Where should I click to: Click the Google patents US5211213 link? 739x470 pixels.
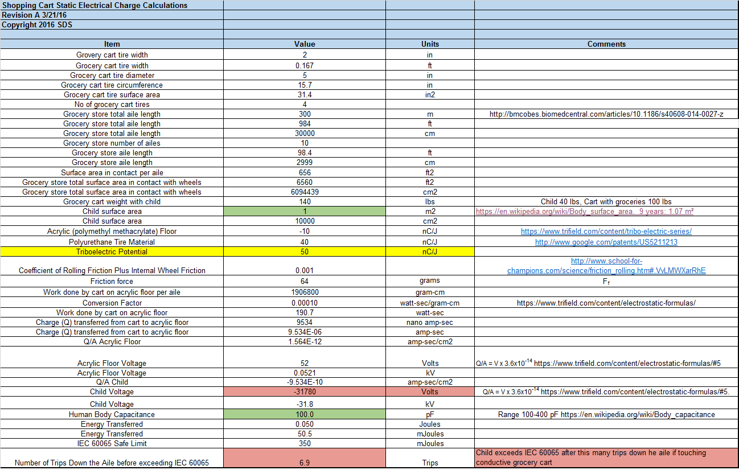pyautogui.click(x=606, y=242)
